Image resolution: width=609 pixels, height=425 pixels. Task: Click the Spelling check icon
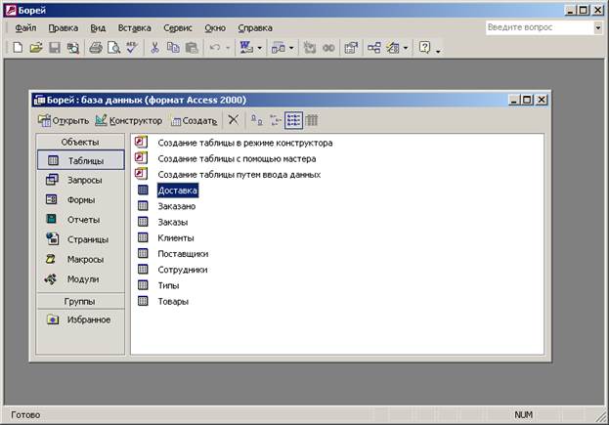coord(131,47)
